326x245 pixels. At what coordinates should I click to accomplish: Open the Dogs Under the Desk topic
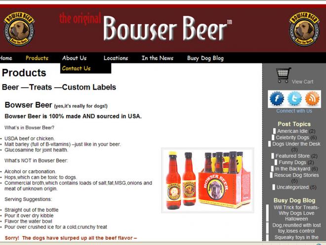pyautogui.click(x=296, y=144)
